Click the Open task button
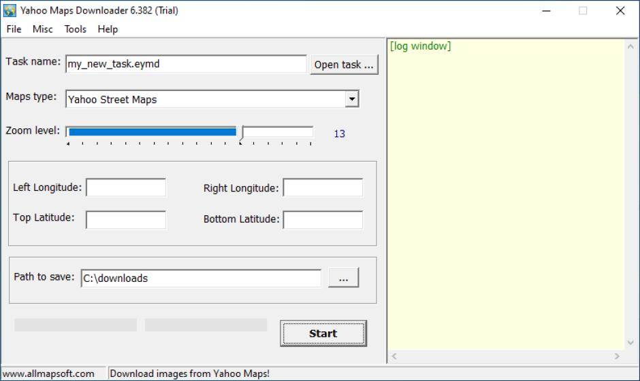Screen dimensions: 640x381 [x=344, y=65]
